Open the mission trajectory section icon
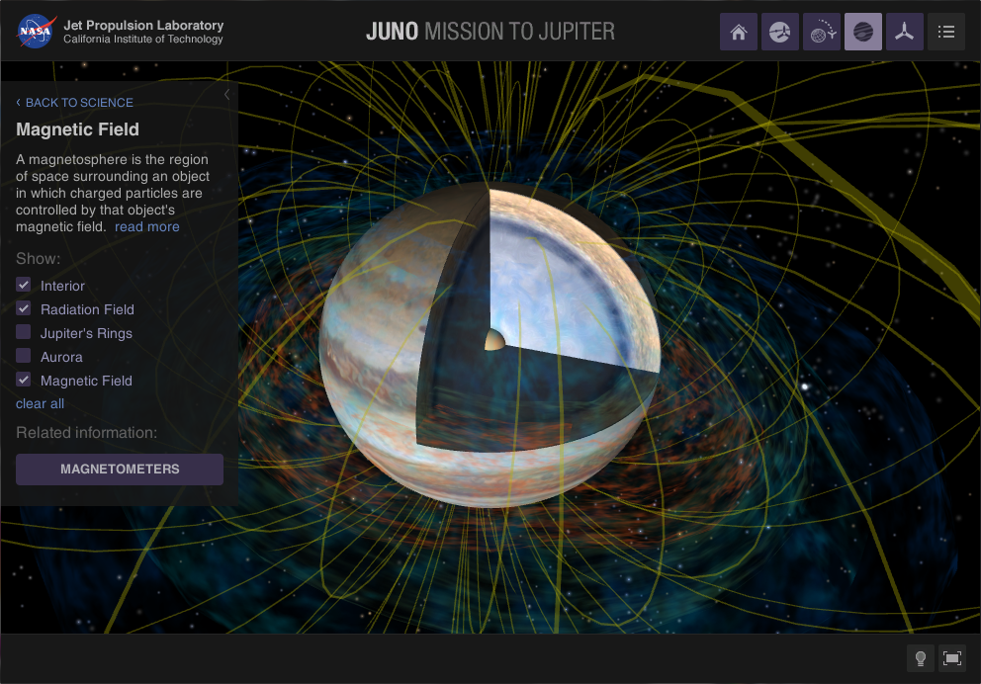Viewport: 981px width, 684px height. [822, 32]
